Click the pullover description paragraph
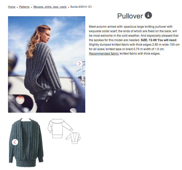Screen dimensions: 182x170 (134, 40)
